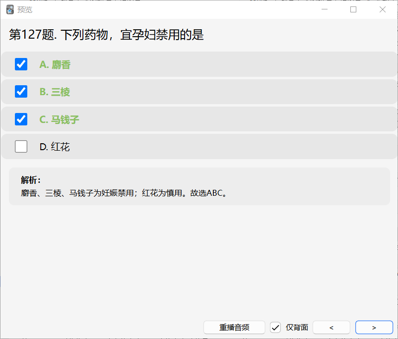Click the 重播音频 button
Screen dimensions: 398x339
[x=234, y=327]
